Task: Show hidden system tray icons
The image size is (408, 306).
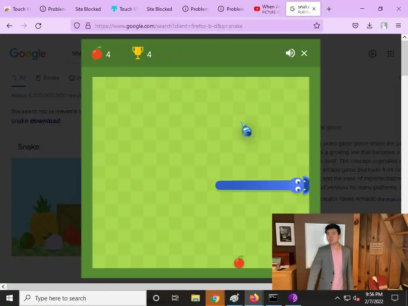Action: click(x=337, y=298)
